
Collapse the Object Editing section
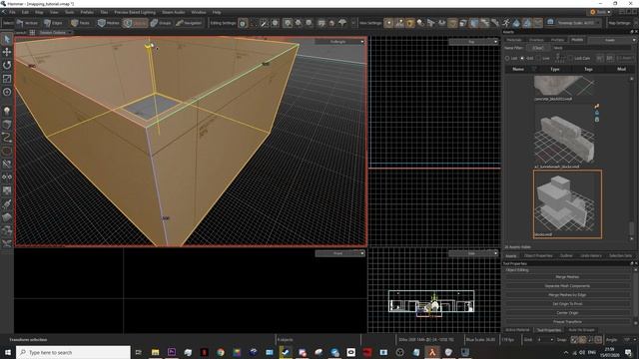tap(517, 270)
